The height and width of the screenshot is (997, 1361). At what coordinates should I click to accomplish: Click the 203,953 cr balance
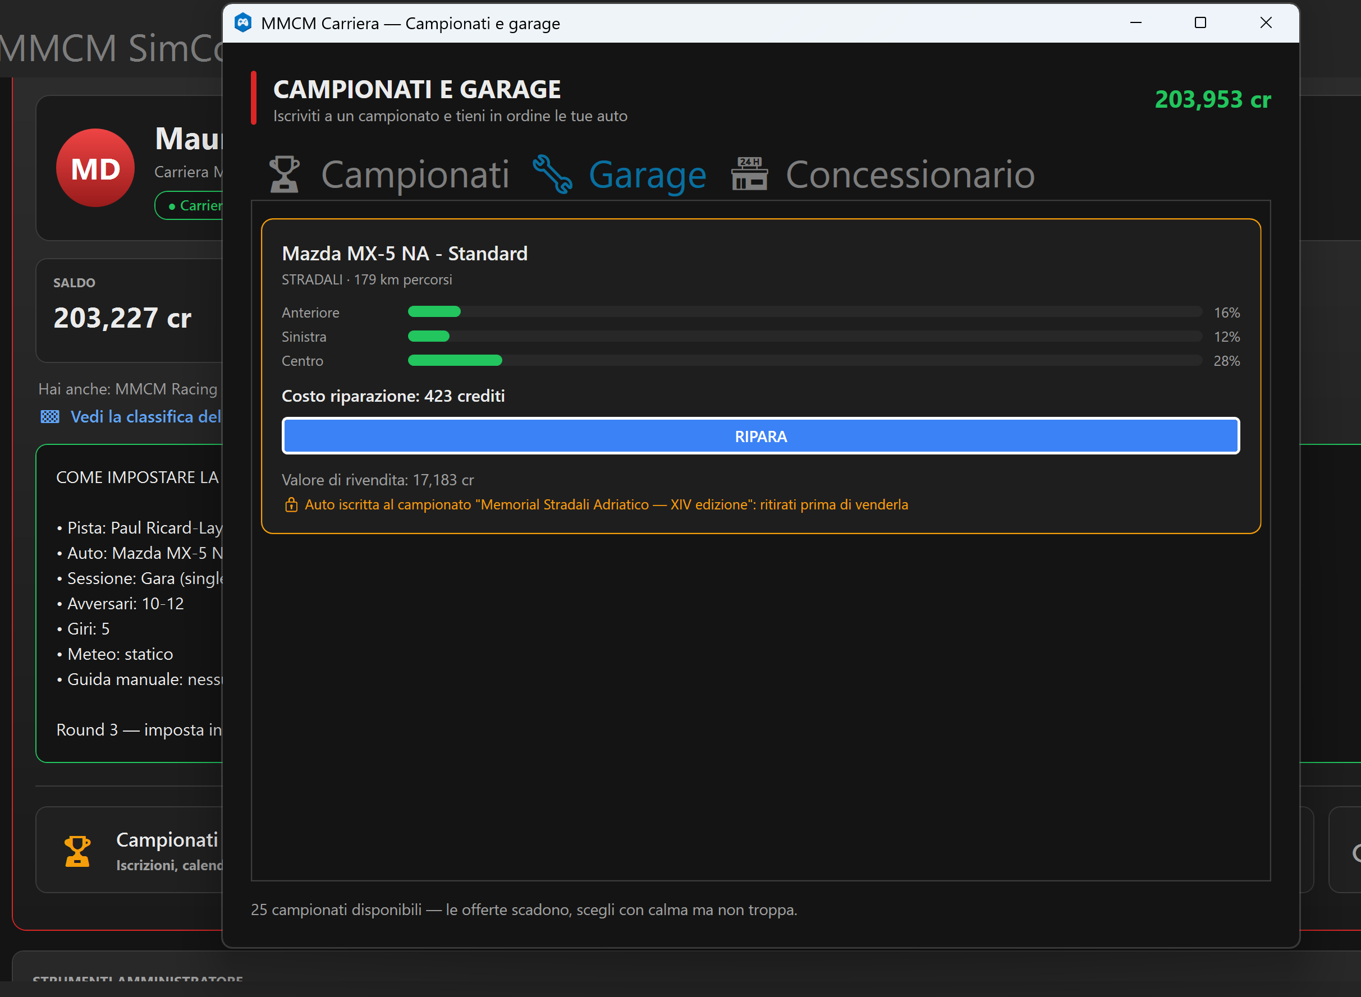click(x=1212, y=99)
